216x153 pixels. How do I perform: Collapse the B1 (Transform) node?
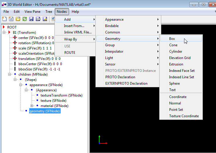(x=4, y=33)
